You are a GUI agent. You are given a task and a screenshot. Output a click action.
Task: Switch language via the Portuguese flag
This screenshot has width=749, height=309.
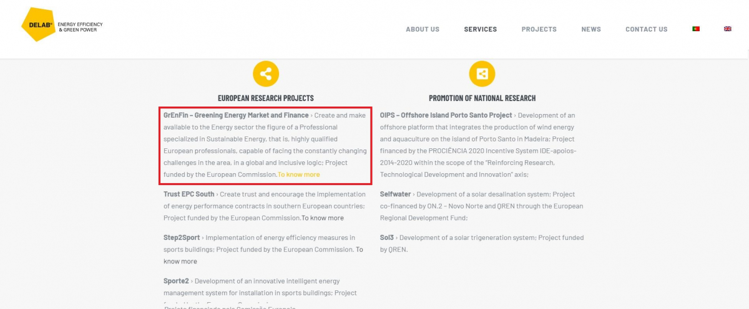pyautogui.click(x=696, y=29)
